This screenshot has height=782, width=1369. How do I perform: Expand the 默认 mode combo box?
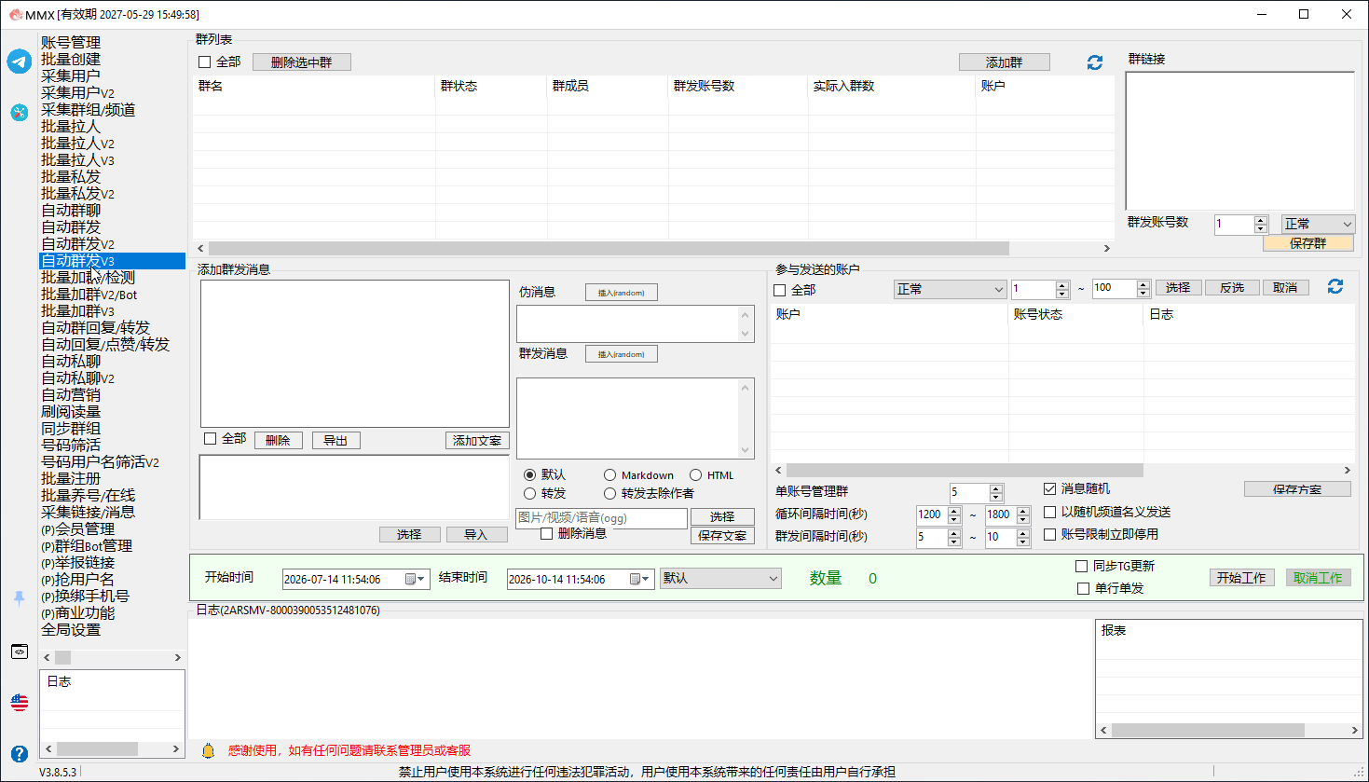(720, 579)
